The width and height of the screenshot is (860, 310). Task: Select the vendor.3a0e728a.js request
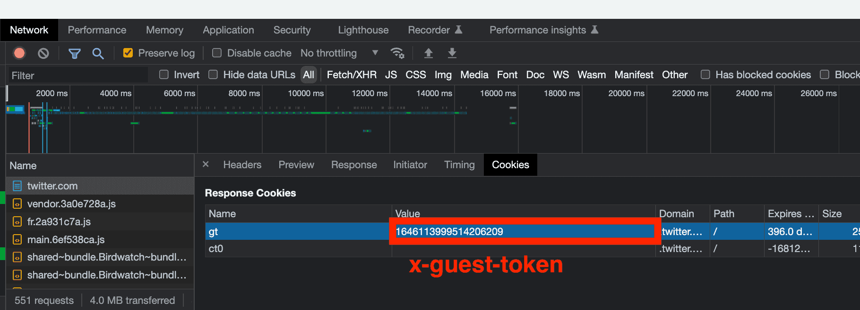[x=71, y=204]
